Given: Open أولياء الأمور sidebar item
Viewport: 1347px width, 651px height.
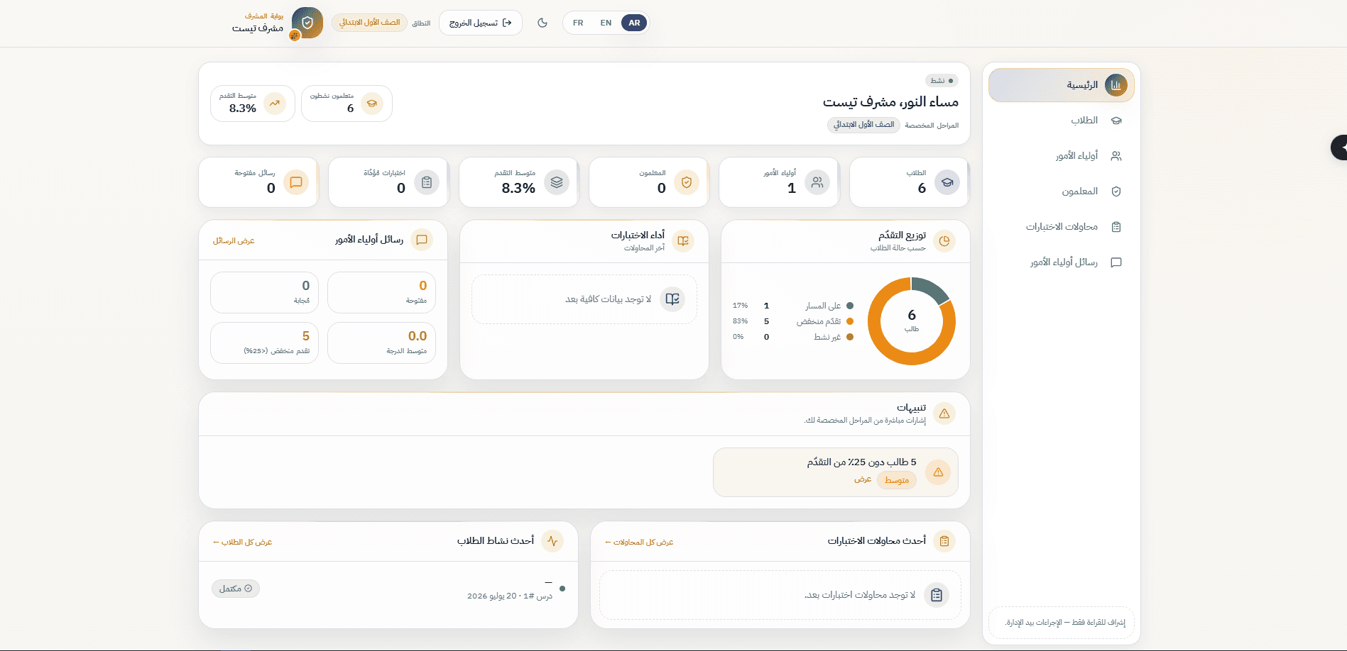Looking at the screenshot, I should (x=1061, y=156).
